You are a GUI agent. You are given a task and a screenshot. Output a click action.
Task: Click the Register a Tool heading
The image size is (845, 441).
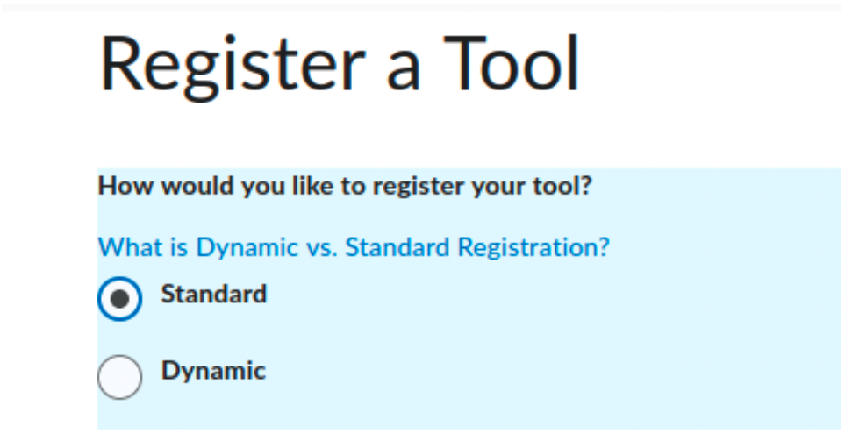pyautogui.click(x=340, y=65)
